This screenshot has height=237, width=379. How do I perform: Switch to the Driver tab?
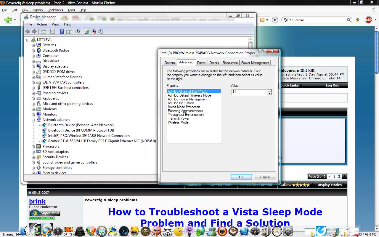coord(201,63)
